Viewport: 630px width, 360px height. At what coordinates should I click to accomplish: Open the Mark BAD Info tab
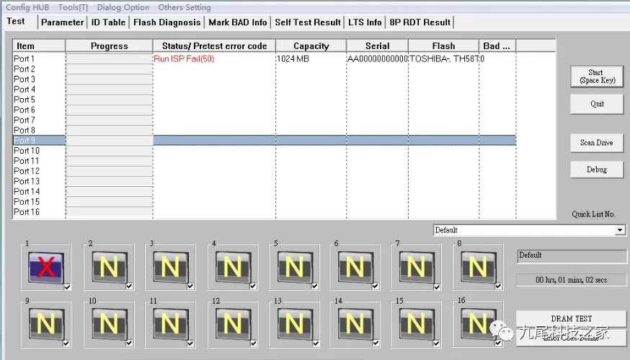(237, 22)
